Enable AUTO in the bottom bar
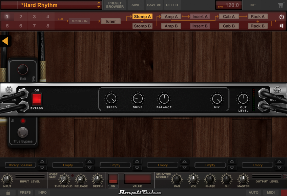This screenshot has height=196, width=287. 253,193
